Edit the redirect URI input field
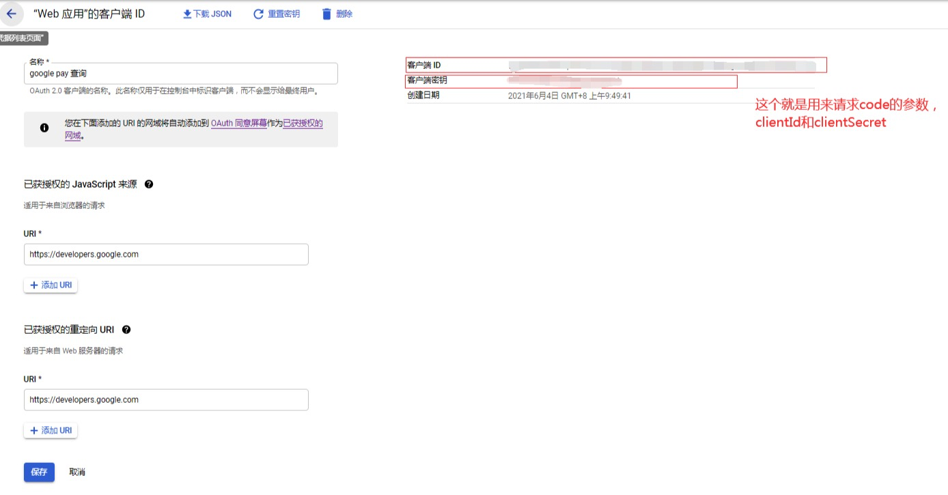Screen dimensions: 948x495 [x=166, y=400]
